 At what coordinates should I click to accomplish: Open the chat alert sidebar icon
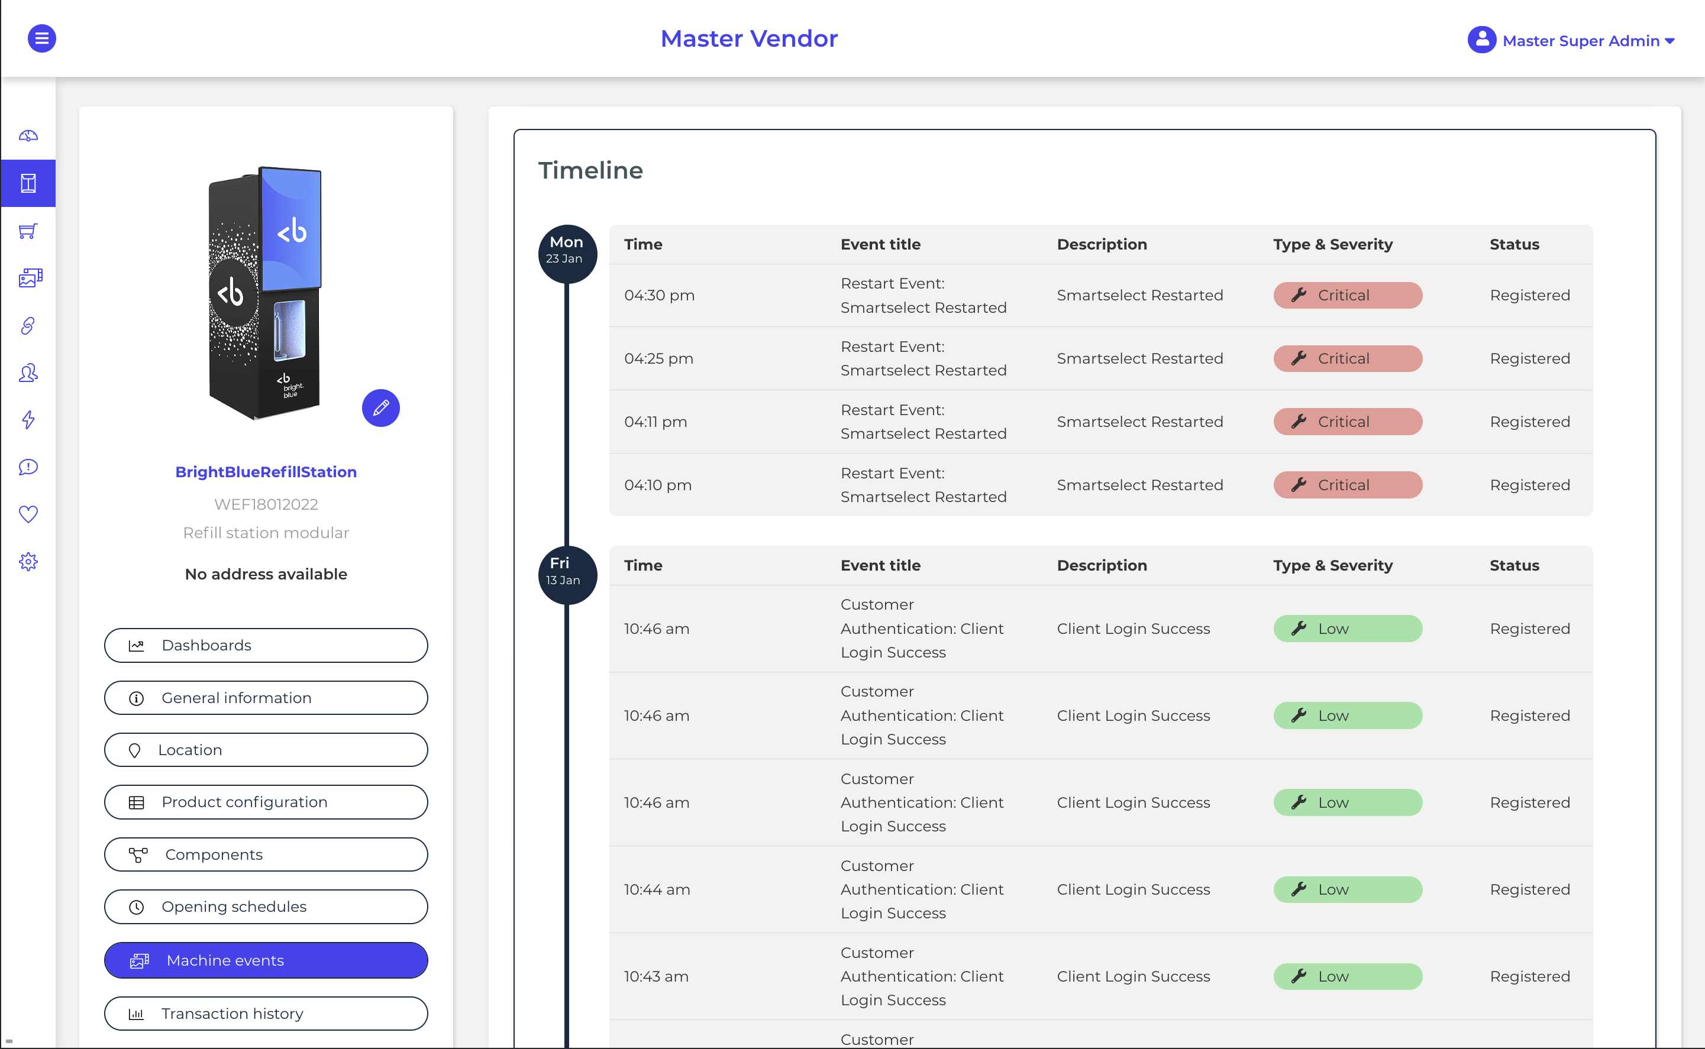point(28,467)
